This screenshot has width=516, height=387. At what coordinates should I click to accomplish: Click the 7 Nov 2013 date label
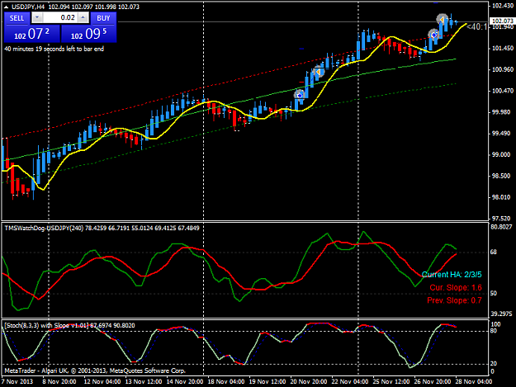coord(17,381)
